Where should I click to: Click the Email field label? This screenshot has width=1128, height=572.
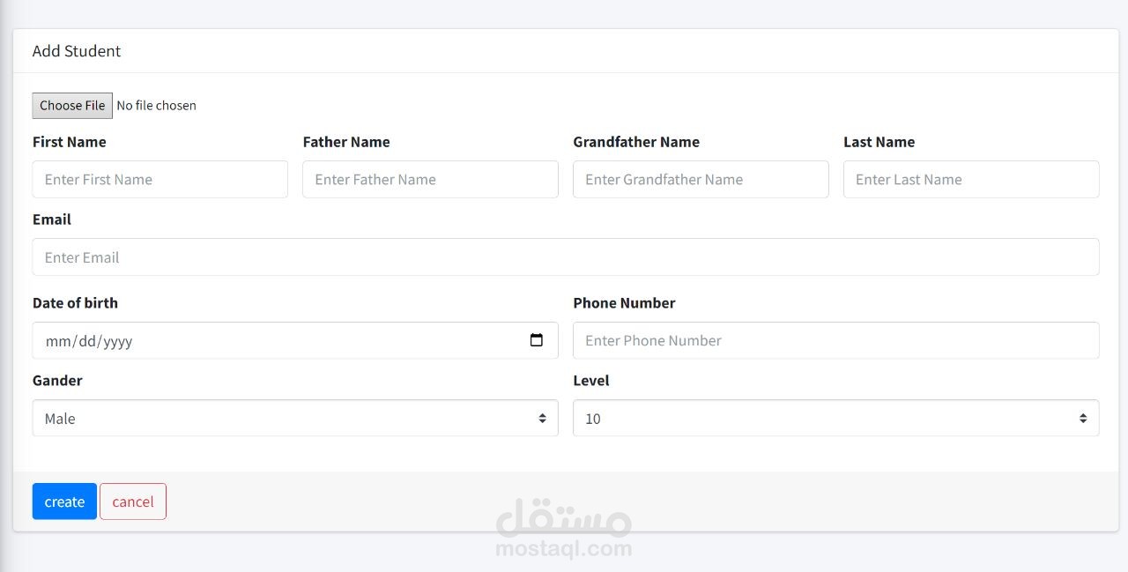(52, 219)
